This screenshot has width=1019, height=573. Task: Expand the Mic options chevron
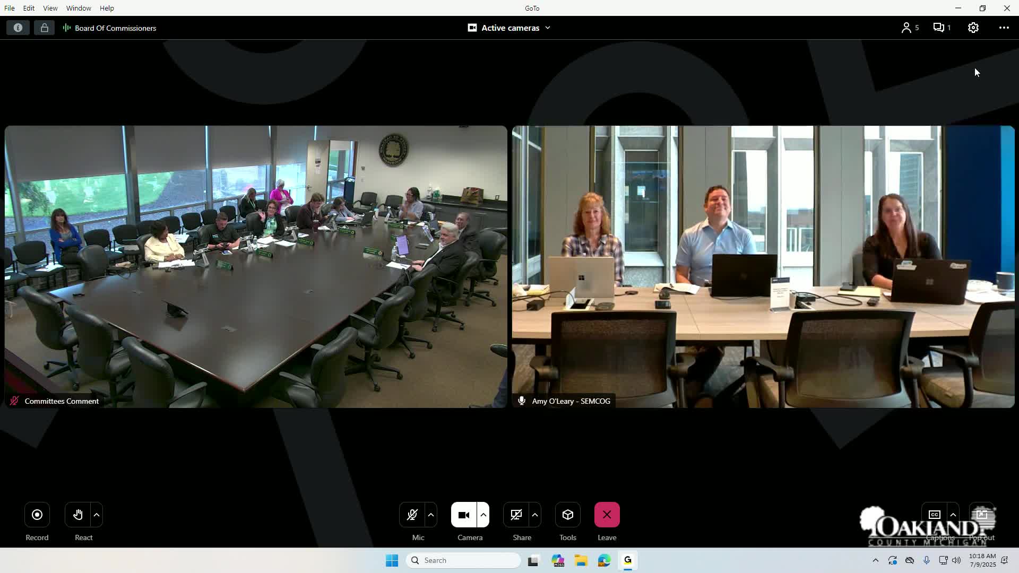pos(431,515)
